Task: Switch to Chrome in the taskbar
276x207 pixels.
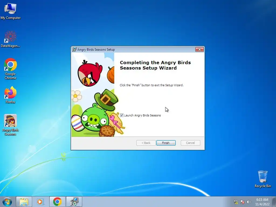Action: tap(57, 202)
